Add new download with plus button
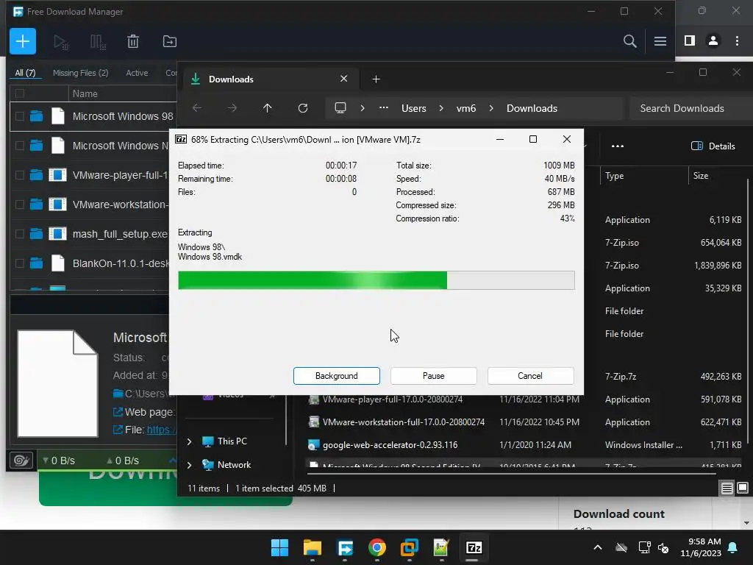This screenshot has height=565, width=753. 23,41
